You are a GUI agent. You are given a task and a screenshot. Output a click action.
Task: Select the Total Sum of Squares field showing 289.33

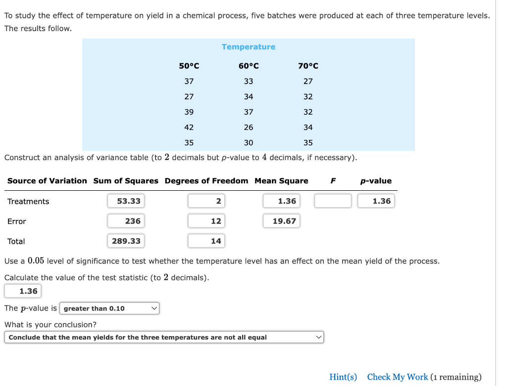[x=125, y=241]
